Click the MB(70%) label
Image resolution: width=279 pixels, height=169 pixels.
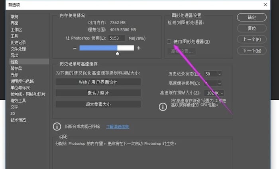[137, 38]
